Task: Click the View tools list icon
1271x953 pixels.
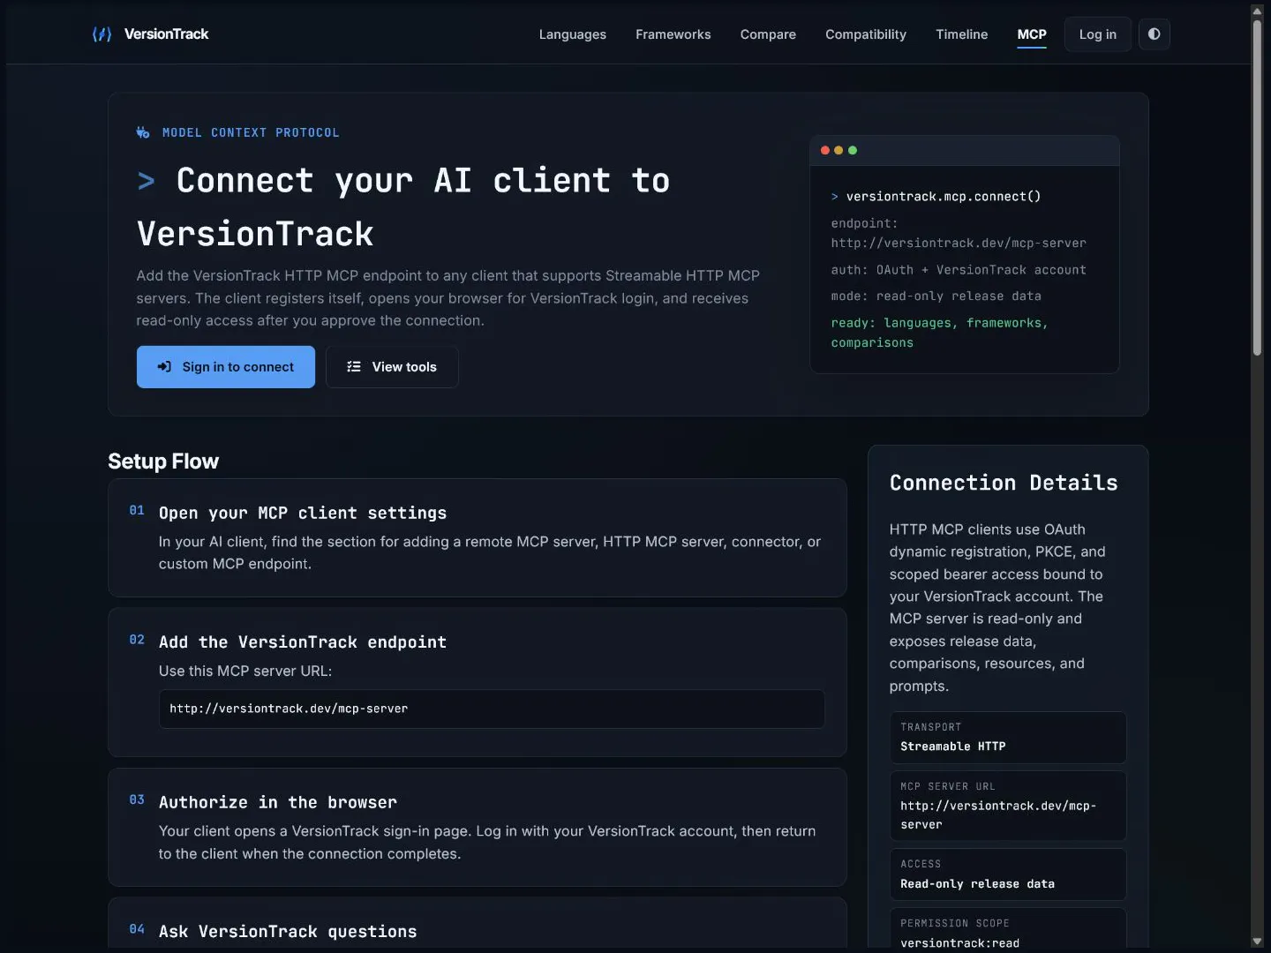Action: [354, 367]
